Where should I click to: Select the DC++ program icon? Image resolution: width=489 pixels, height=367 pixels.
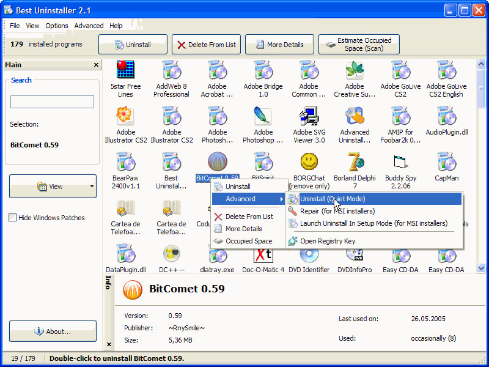coord(172,253)
